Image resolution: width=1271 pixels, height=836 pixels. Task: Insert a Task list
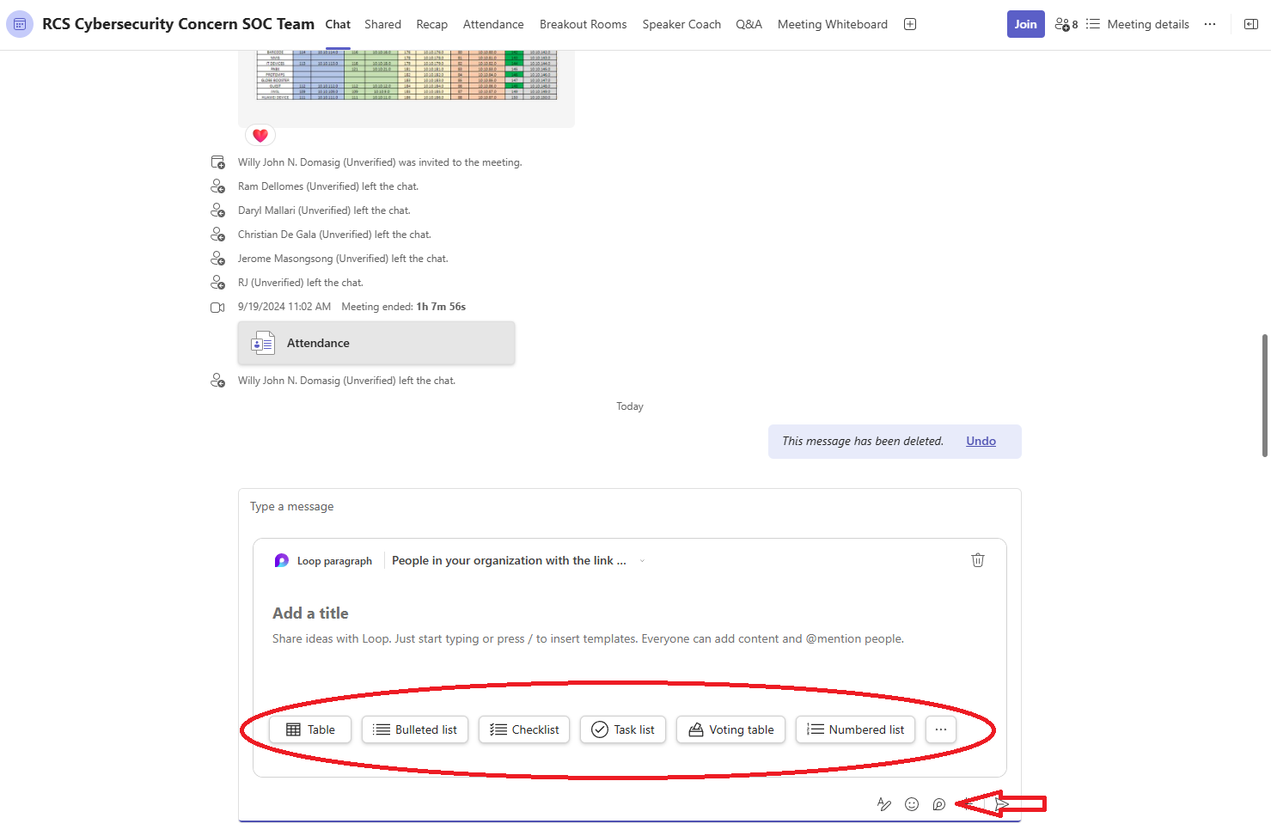tap(623, 729)
